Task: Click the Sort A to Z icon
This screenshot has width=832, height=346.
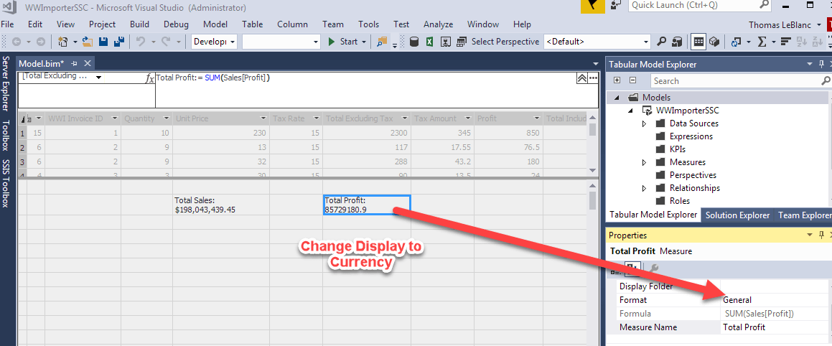Action: (801, 42)
